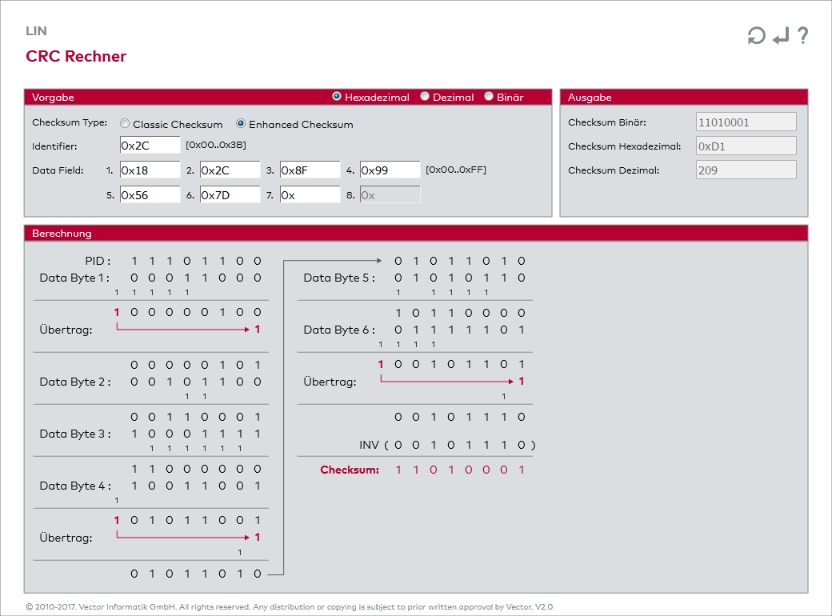Choose Enhanced Checksum type
The image size is (832, 616).
pyautogui.click(x=241, y=124)
